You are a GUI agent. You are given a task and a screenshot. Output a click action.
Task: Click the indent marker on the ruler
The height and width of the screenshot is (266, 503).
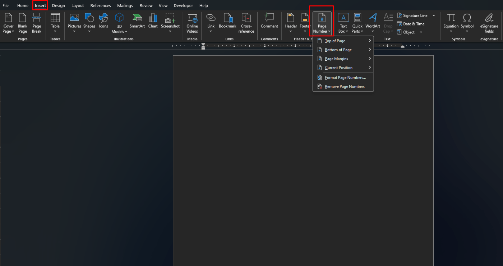203,46
